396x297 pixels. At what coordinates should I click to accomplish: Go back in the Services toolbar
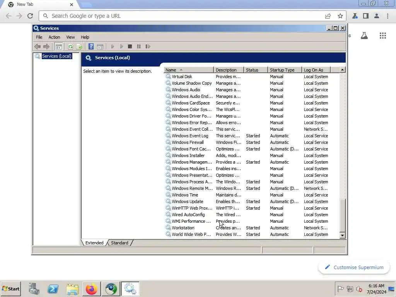click(x=38, y=46)
